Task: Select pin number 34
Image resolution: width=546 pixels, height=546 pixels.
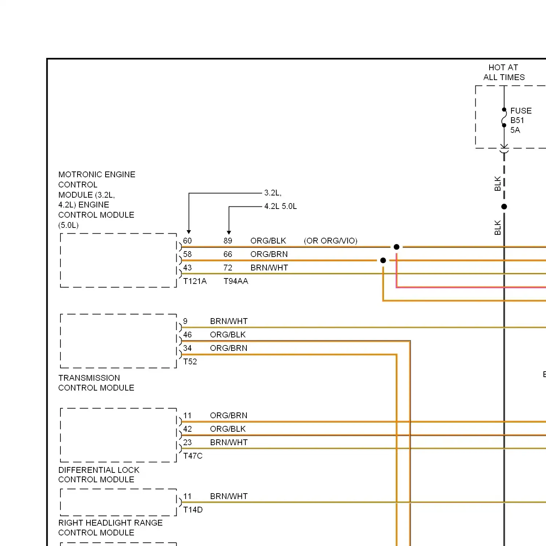Action: click(x=187, y=348)
